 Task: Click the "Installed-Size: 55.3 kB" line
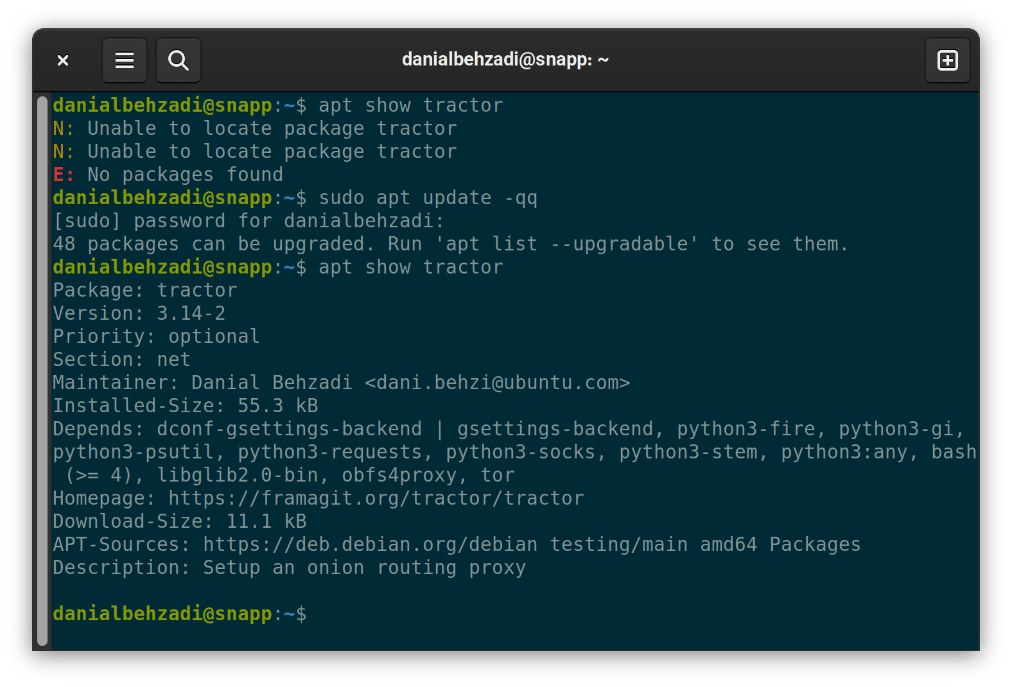(x=186, y=406)
